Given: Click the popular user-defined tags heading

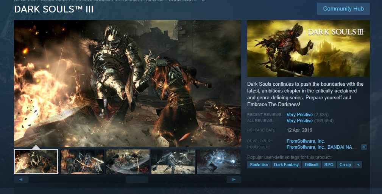Looking at the screenshot, I should point(289,157).
